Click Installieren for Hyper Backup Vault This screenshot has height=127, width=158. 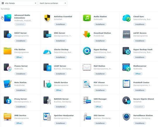coord(140,57)
